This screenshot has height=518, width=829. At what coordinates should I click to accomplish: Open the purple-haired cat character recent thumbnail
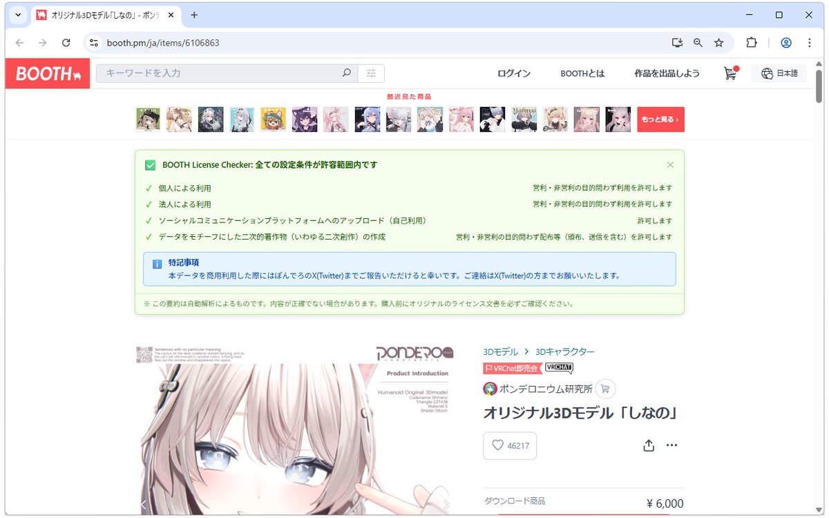305,119
